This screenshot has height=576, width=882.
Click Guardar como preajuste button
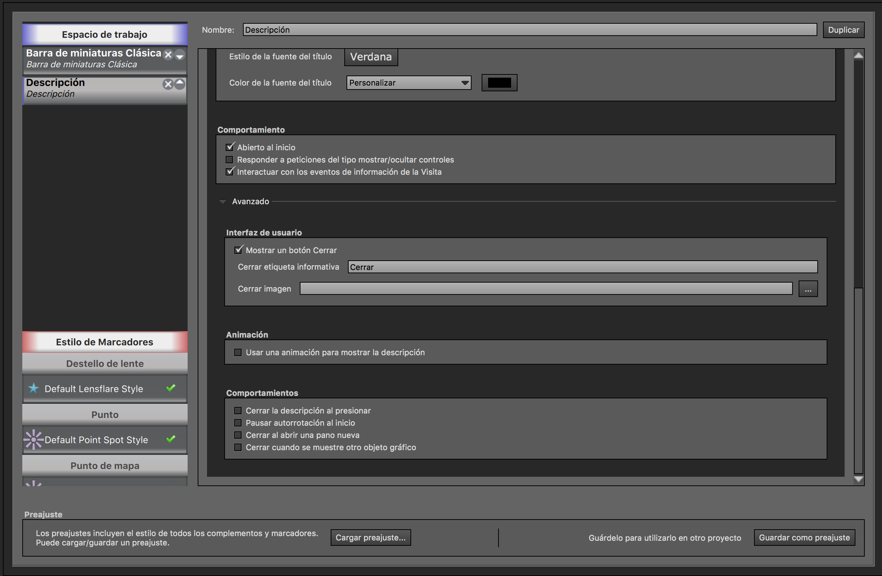pos(804,538)
